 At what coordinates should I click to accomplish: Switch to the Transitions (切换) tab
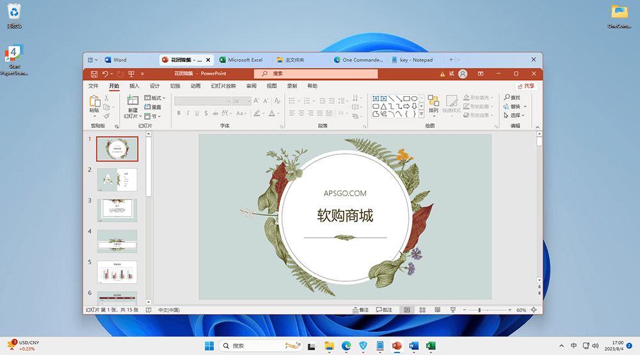point(175,87)
